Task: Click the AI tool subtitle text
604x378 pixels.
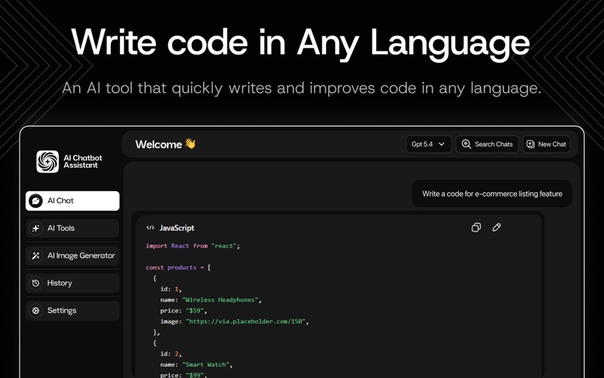Action: pyautogui.click(x=301, y=88)
